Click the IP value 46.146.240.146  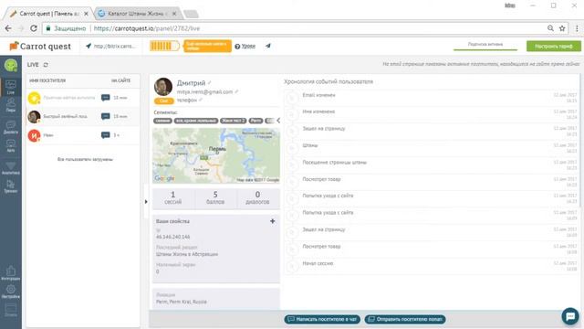pyautogui.click(x=172, y=237)
